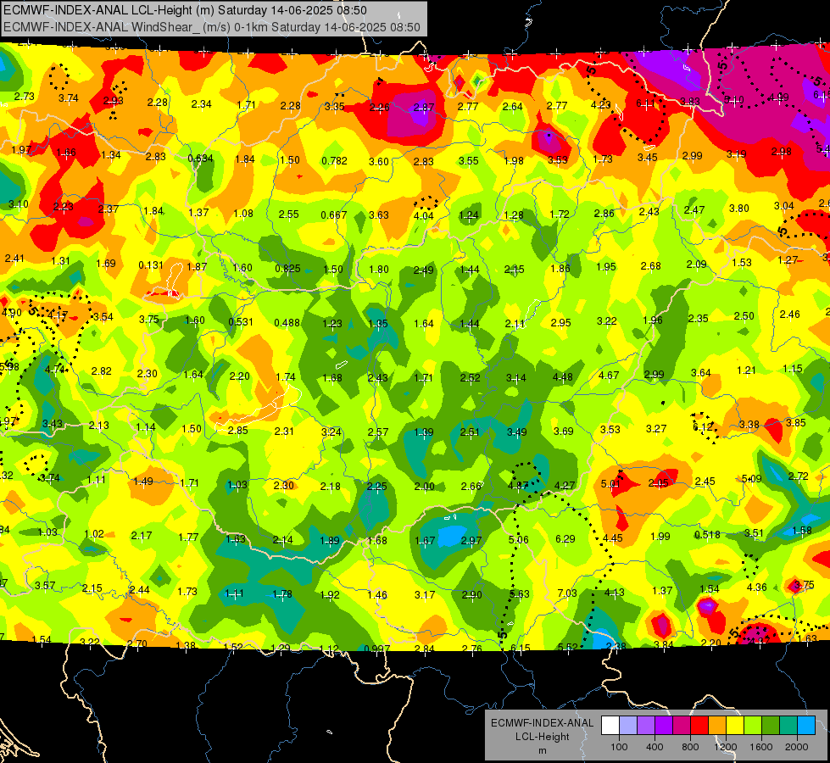Image resolution: width=830 pixels, height=763 pixels.
Task: Click the wind shear value 4.45
Action: [x=613, y=538]
